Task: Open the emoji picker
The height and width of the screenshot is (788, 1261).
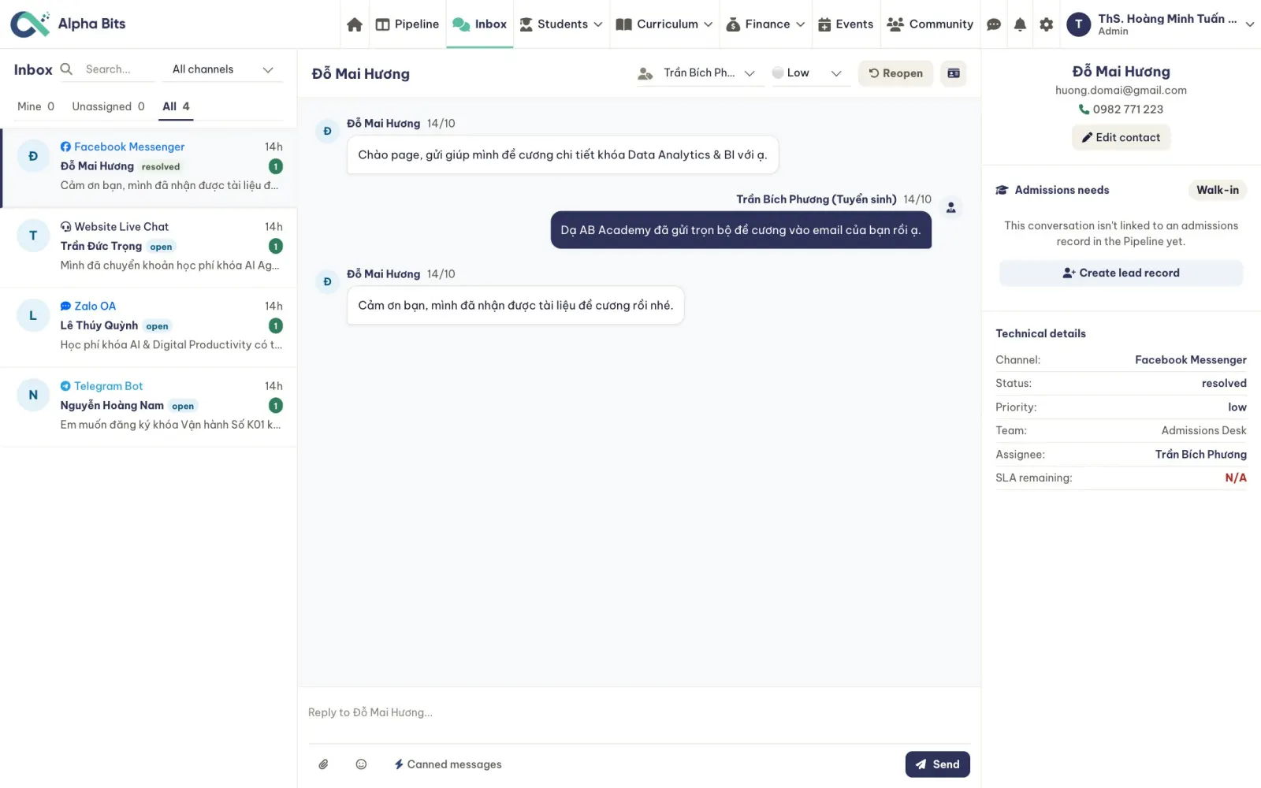Action: [361, 764]
